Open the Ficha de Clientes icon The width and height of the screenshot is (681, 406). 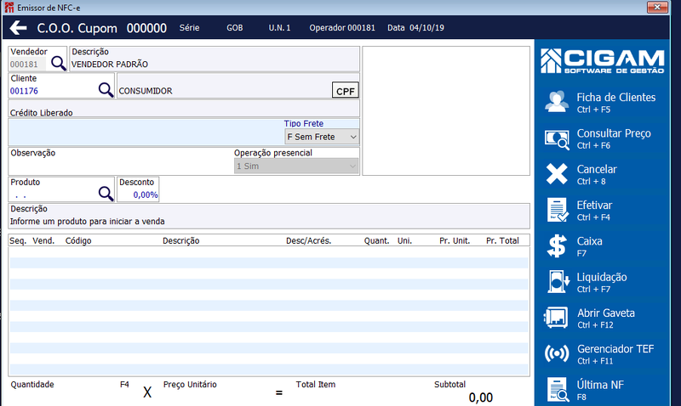click(x=557, y=102)
